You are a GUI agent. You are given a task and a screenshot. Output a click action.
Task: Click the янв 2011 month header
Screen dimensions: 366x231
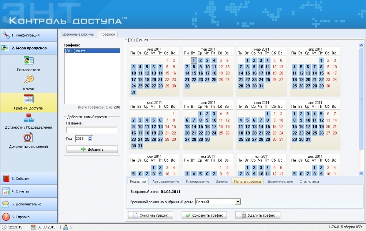tap(154, 49)
